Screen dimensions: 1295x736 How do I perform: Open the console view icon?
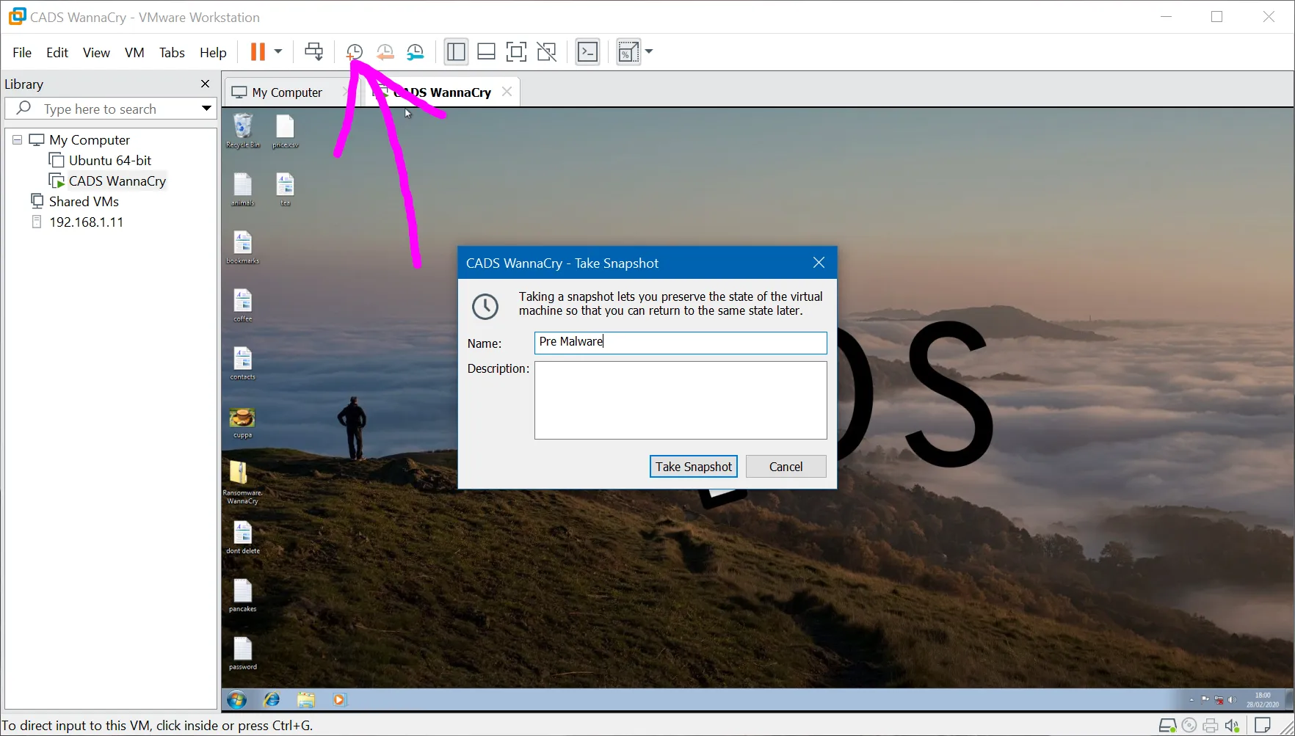587,52
